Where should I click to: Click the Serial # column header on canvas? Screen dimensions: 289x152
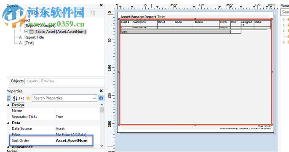click(x=199, y=22)
